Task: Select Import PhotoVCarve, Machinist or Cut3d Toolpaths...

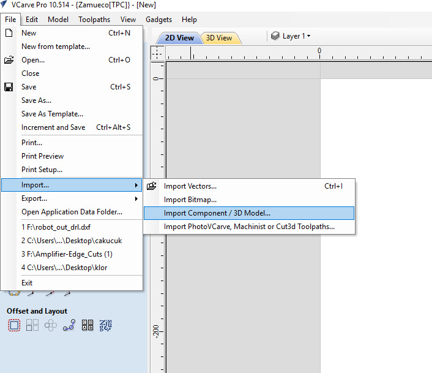Action: click(x=249, y=227)
